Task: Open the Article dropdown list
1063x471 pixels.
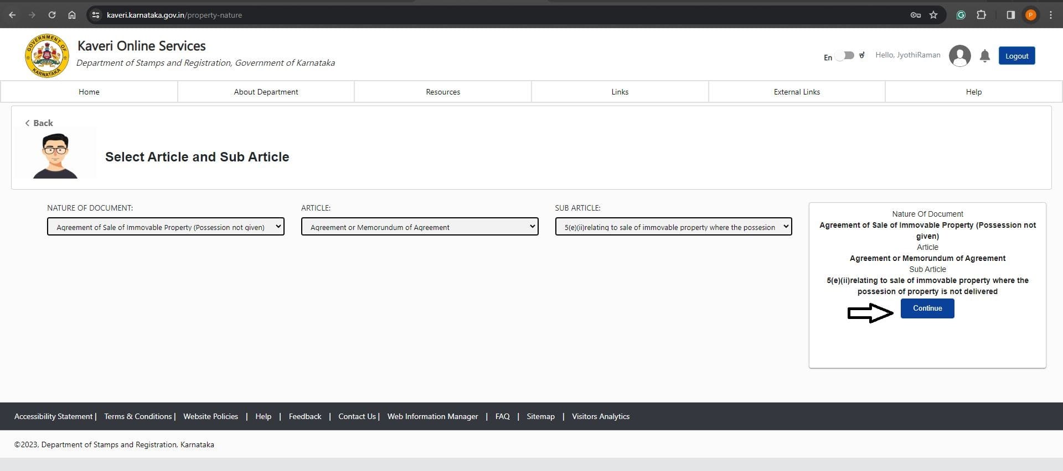Action: pos(419,227)
